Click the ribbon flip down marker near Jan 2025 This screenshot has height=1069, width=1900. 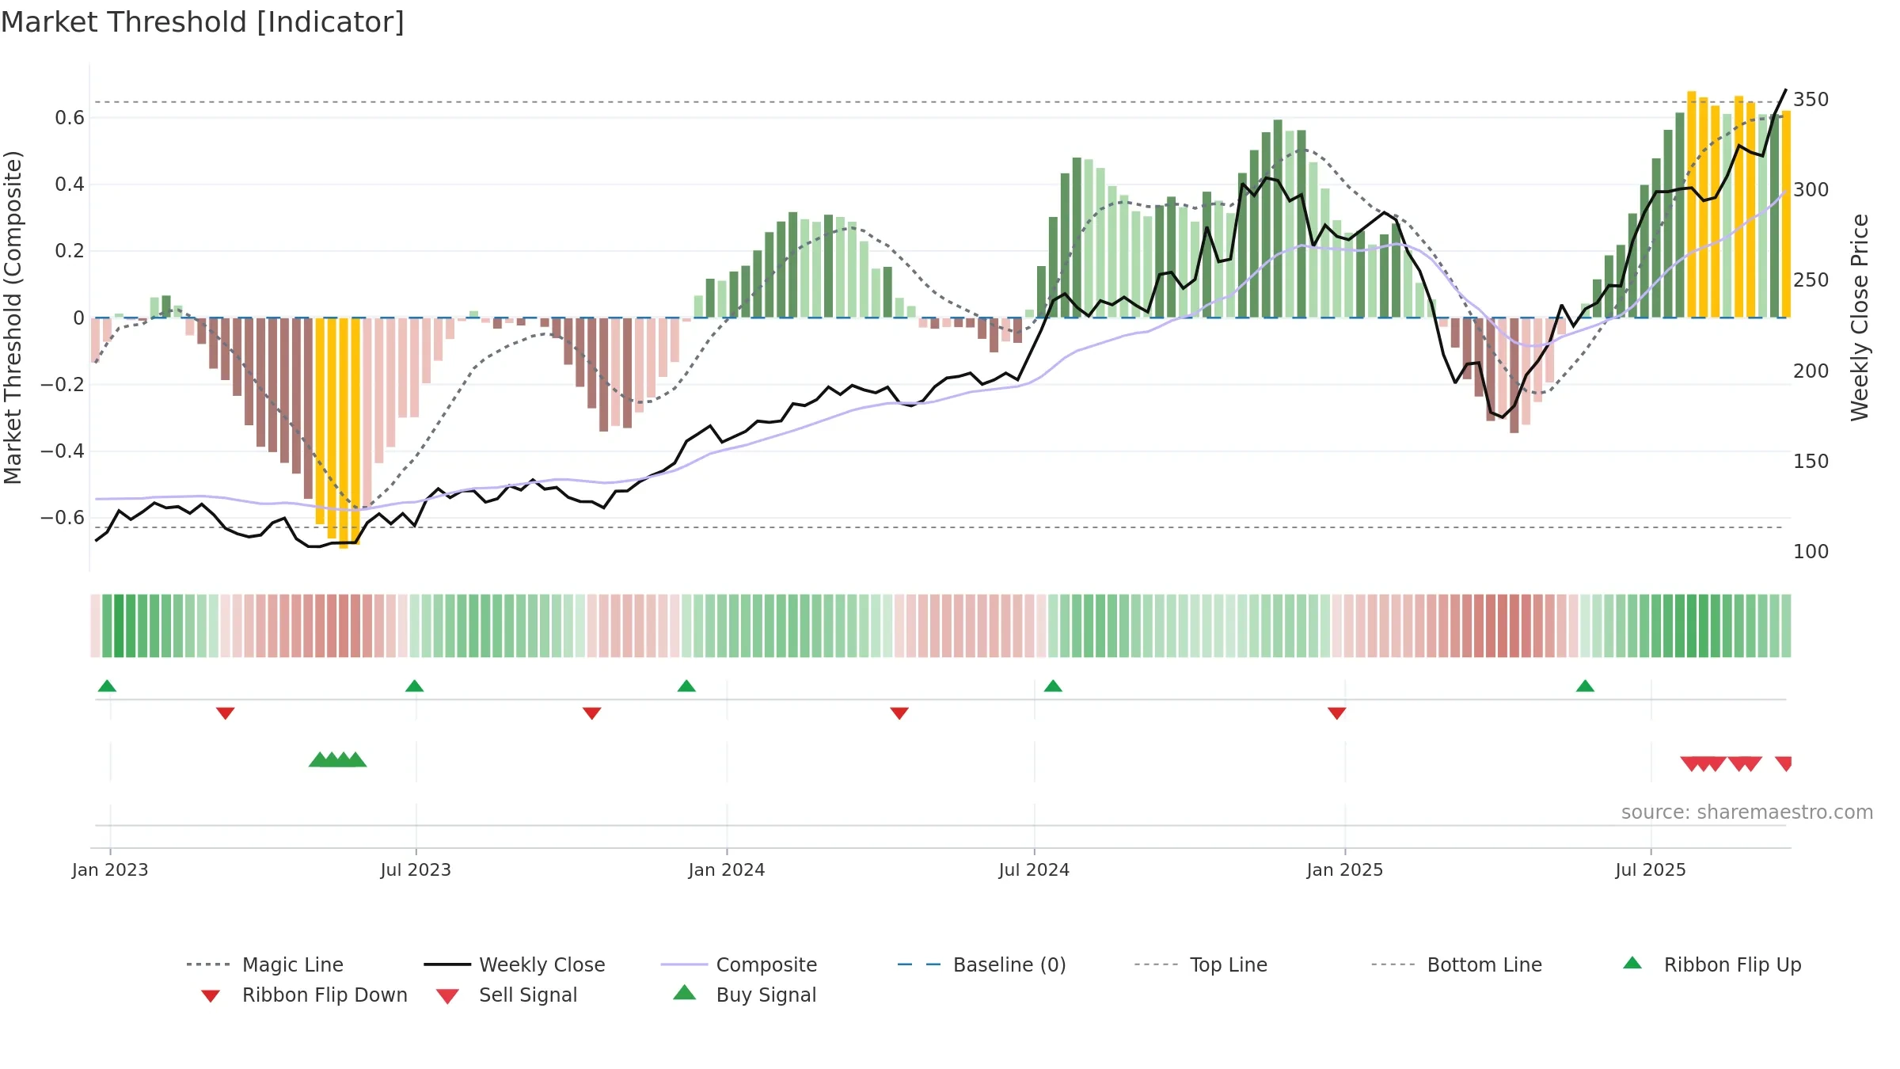pos(1337,713)
